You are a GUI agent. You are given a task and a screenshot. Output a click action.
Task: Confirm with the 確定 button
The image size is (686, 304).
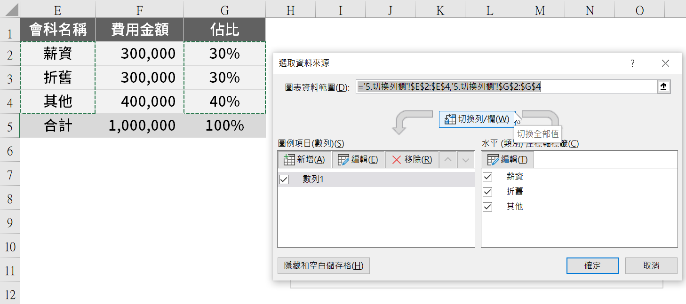(x=592, y=265)
